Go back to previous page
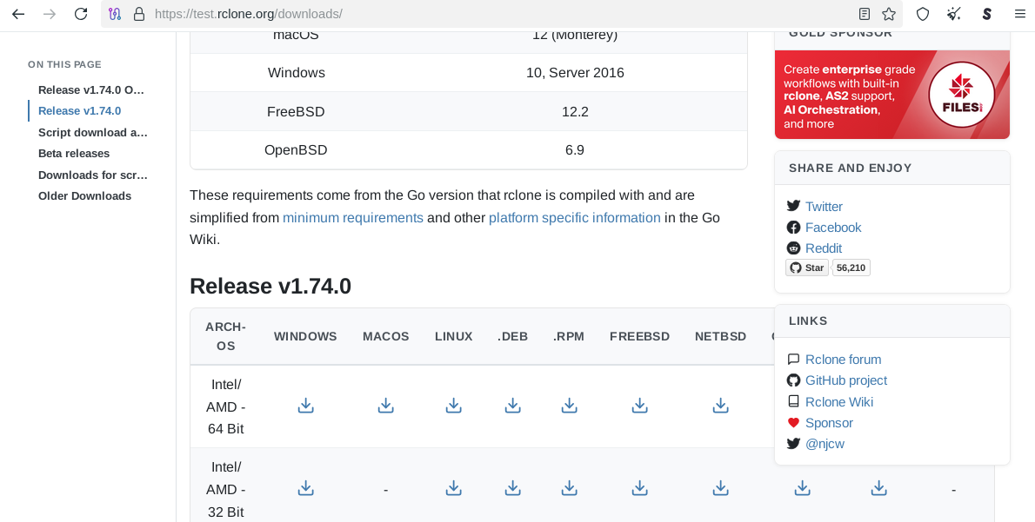 coord(18,14)
